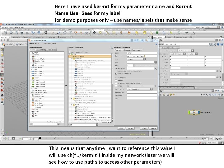Viewport: 224px width, 168px height.
Task: Open Create Parameters filter dropdown arrow
Action: [x=58, y=124]
